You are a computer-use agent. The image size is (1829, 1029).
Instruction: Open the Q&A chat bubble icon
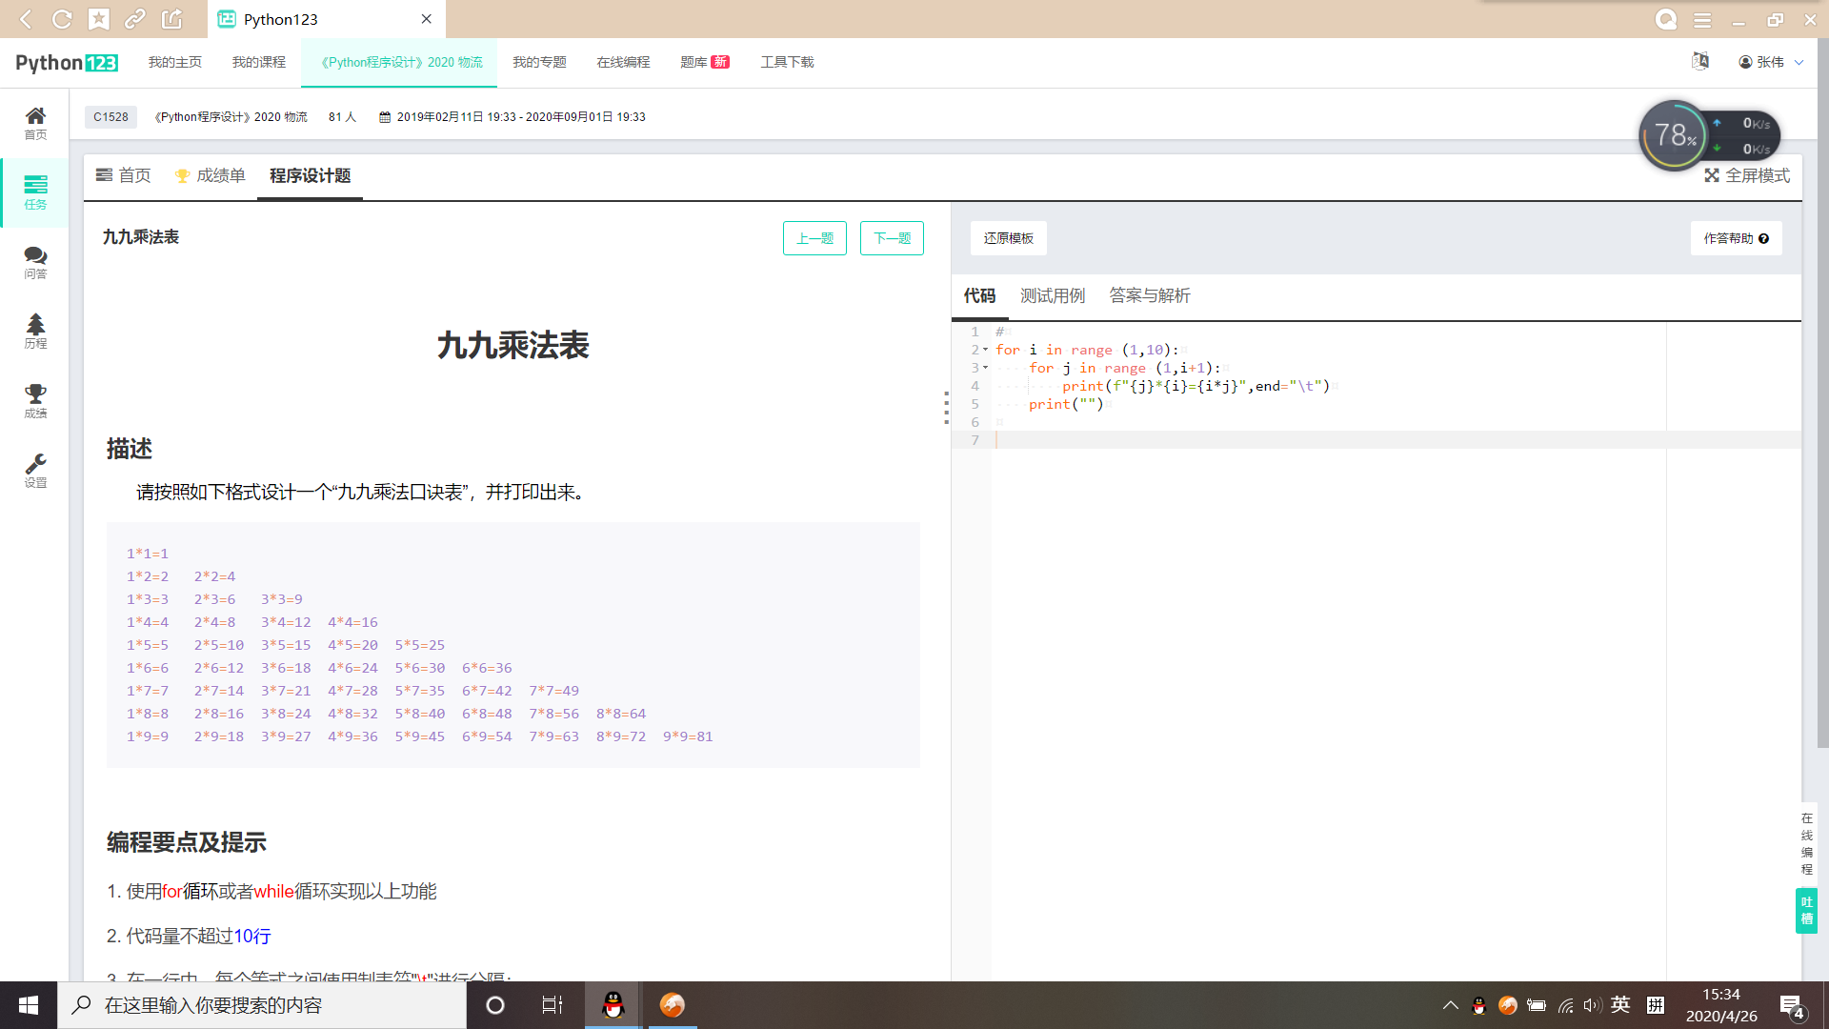35,262
